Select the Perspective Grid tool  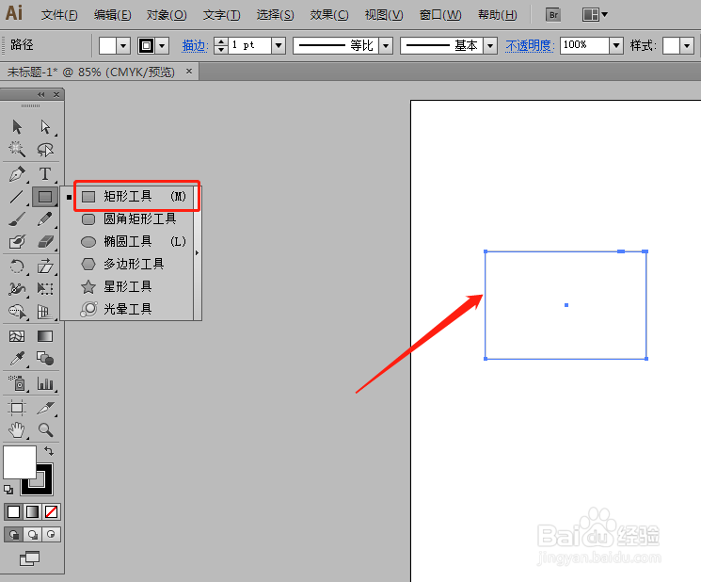45,312
